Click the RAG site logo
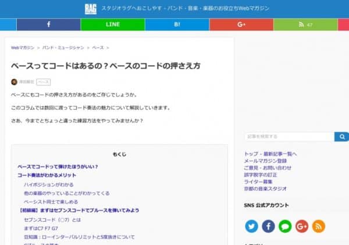Viewport: 349px width, 245px height. tap(91, 9)
